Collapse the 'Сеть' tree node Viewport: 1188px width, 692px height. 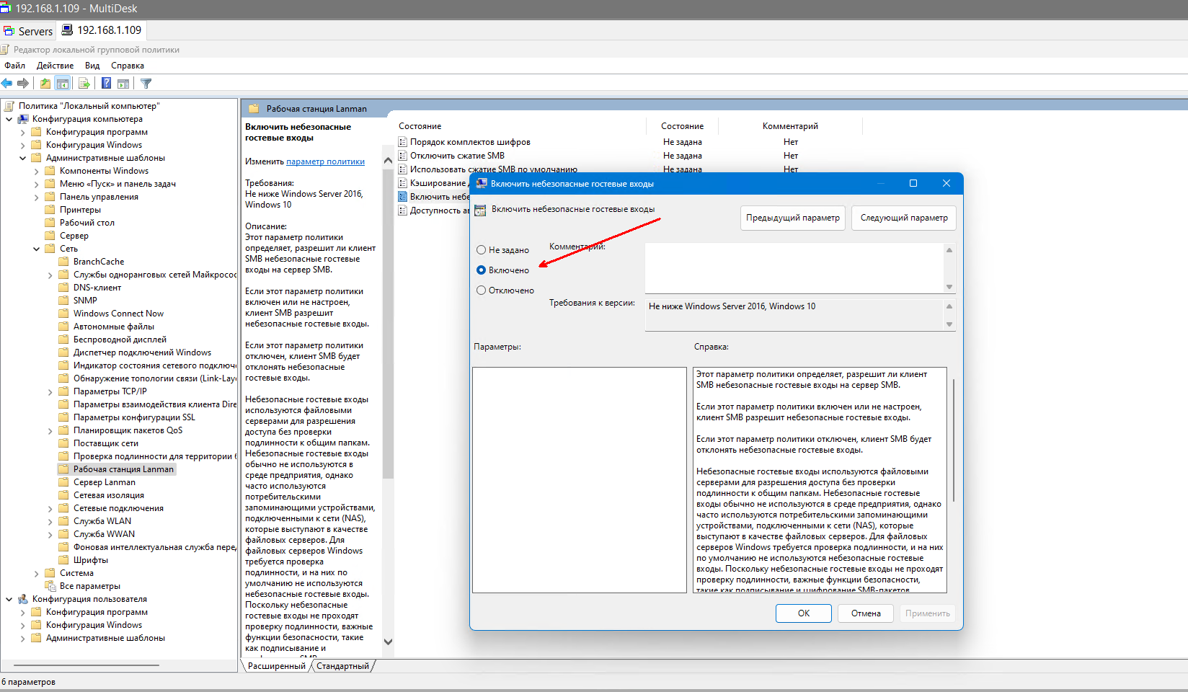click(x=36, y=249)
